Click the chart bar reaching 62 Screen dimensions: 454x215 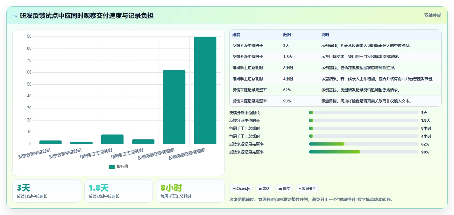(x=174, y=107)
